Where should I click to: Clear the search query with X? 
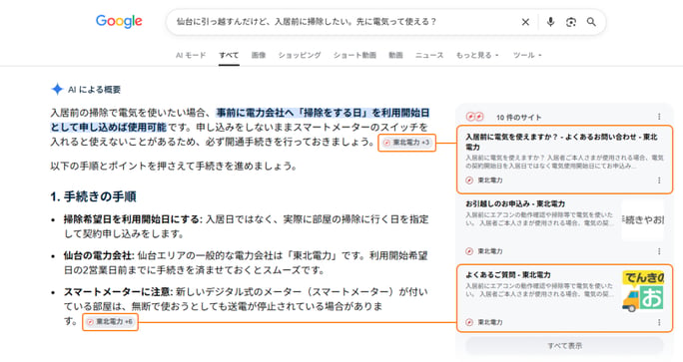[525, 22]
